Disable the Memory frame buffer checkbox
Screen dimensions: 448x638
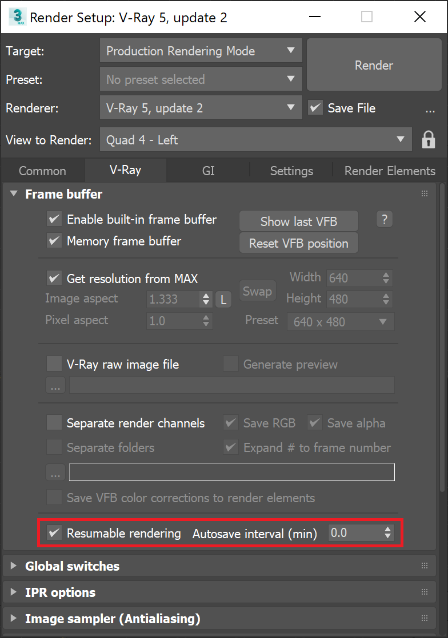point(54,241)
